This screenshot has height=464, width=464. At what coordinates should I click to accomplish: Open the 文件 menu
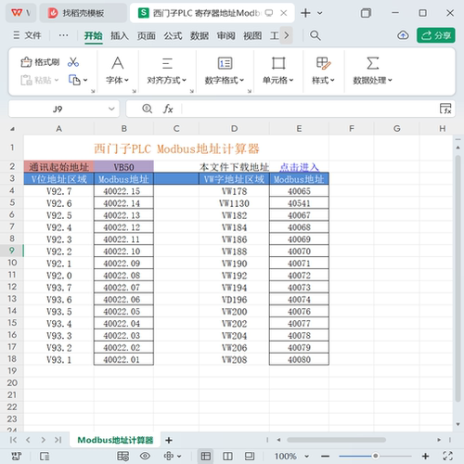click(x=27, y=35)
